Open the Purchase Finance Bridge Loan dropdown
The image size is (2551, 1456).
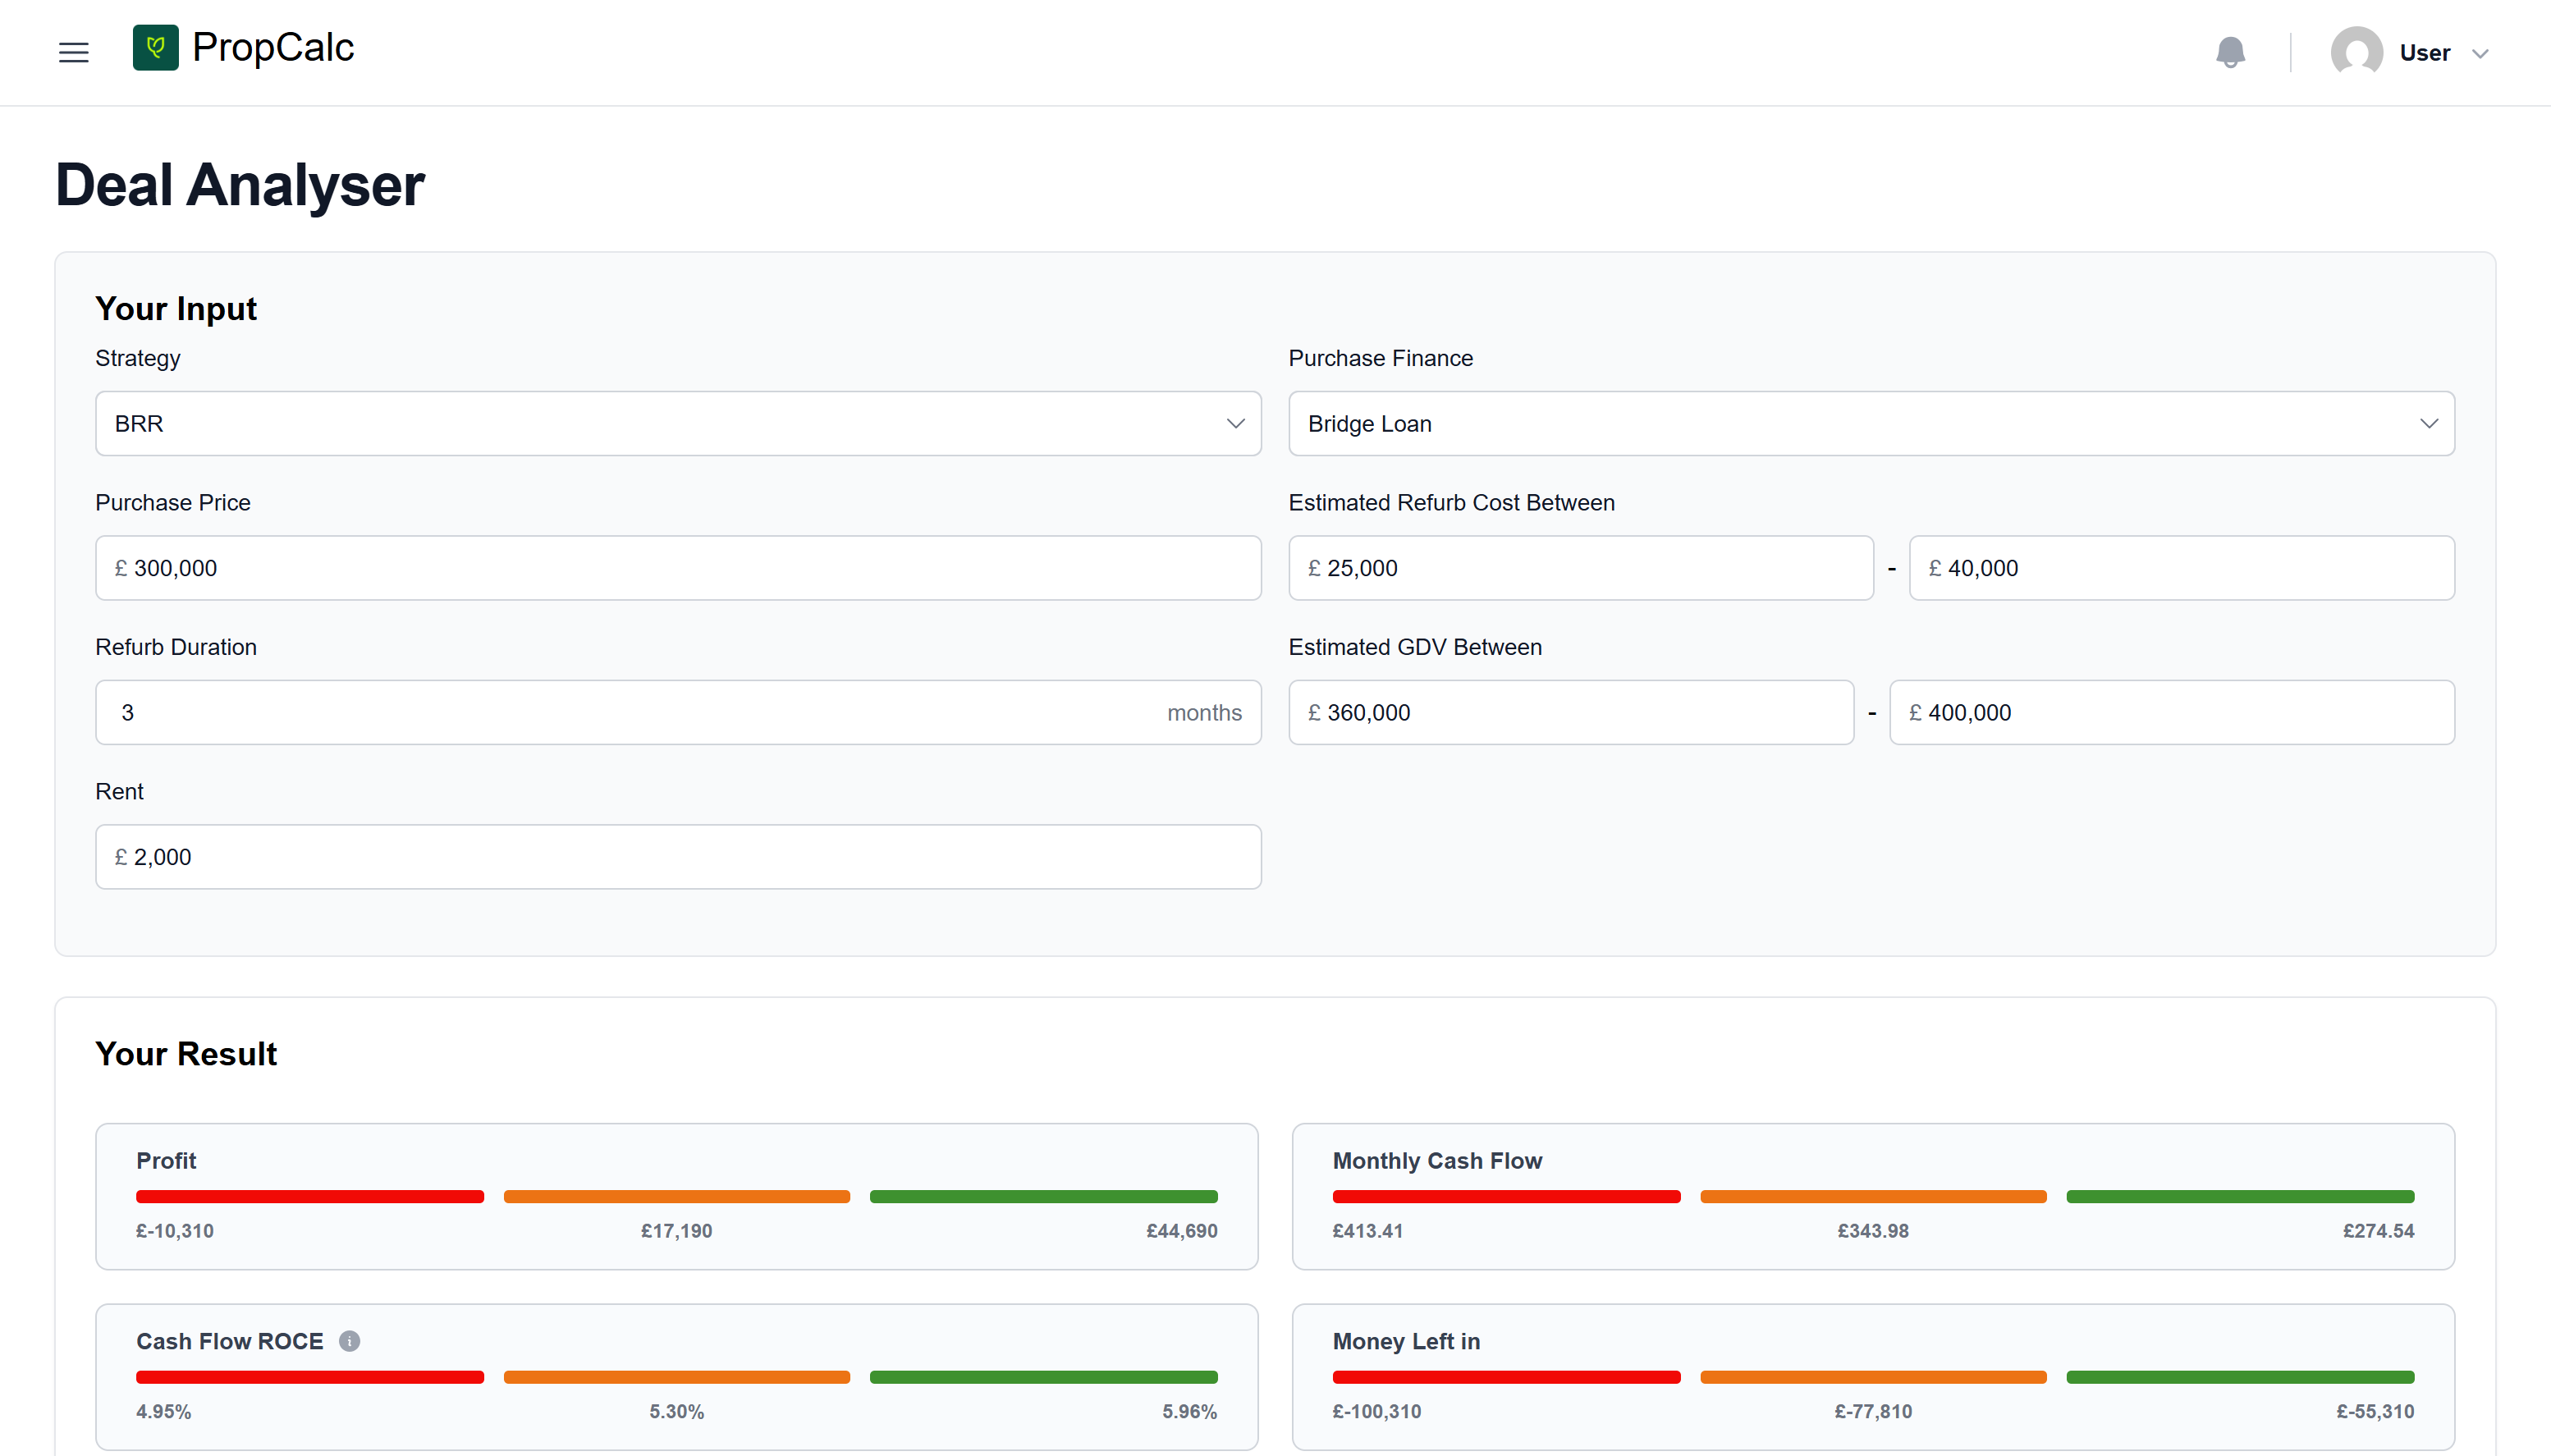click(x=1870, y=424)
